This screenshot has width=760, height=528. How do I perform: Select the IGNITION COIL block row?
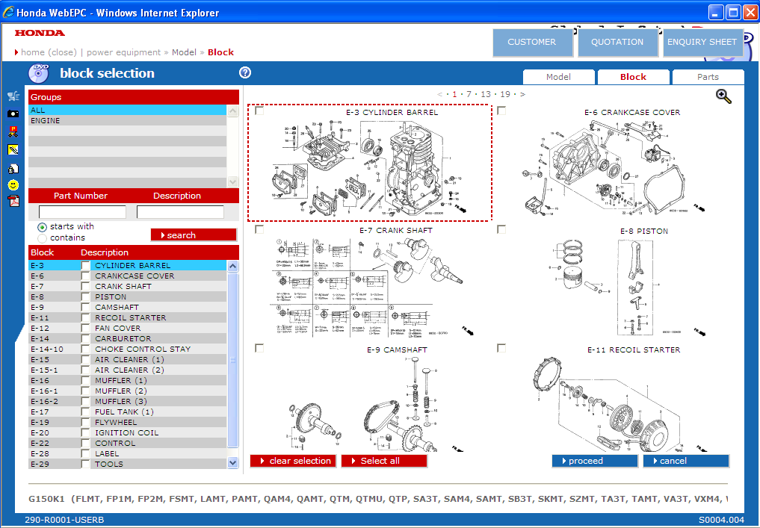pos(128,432)
